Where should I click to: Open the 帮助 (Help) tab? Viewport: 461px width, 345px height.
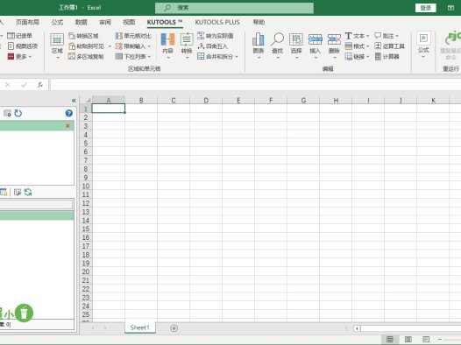pyautogui.click(x=259, y=22)
